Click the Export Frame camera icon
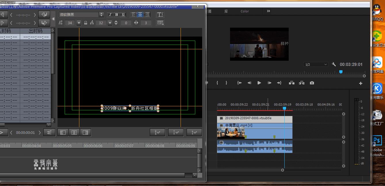This screenshot has width=385, height=186. [312, 83]
